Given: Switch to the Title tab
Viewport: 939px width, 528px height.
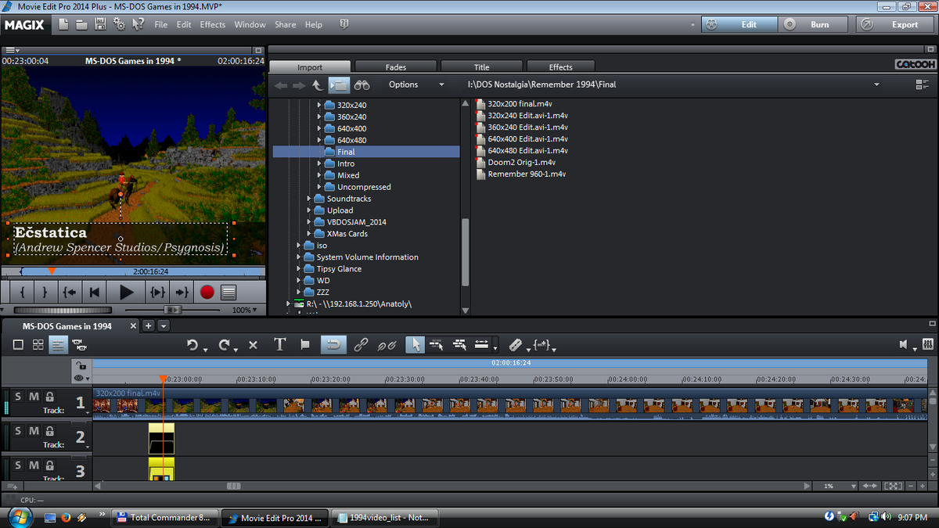Looking at the screenshot, I should (482, 66).
